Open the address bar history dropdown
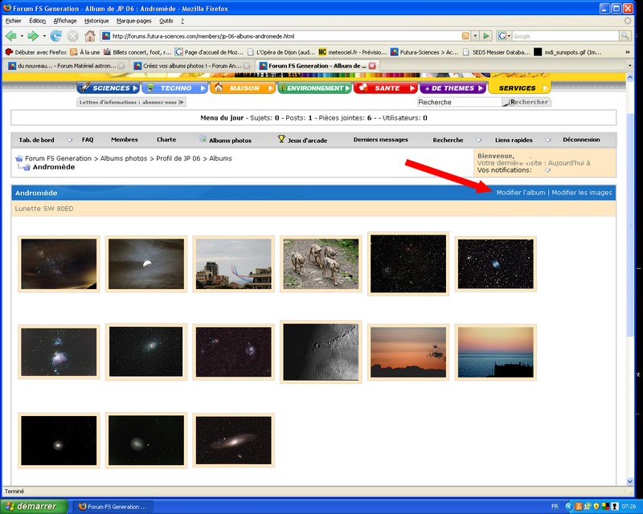 click(475, 36)
